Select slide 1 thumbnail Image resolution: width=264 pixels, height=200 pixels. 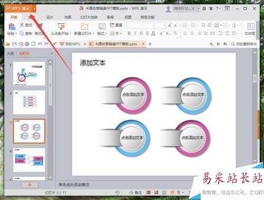point(29,74)
